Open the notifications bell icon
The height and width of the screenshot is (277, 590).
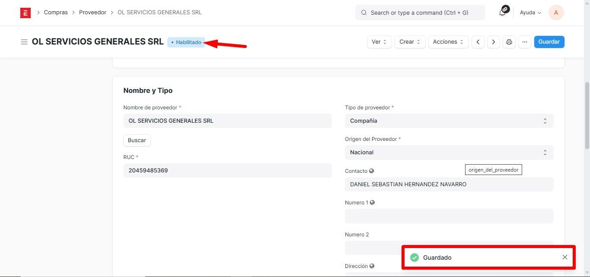coord(502,13)
